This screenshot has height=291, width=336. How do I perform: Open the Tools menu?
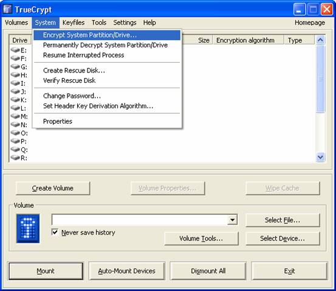click(x=99, y=23)
